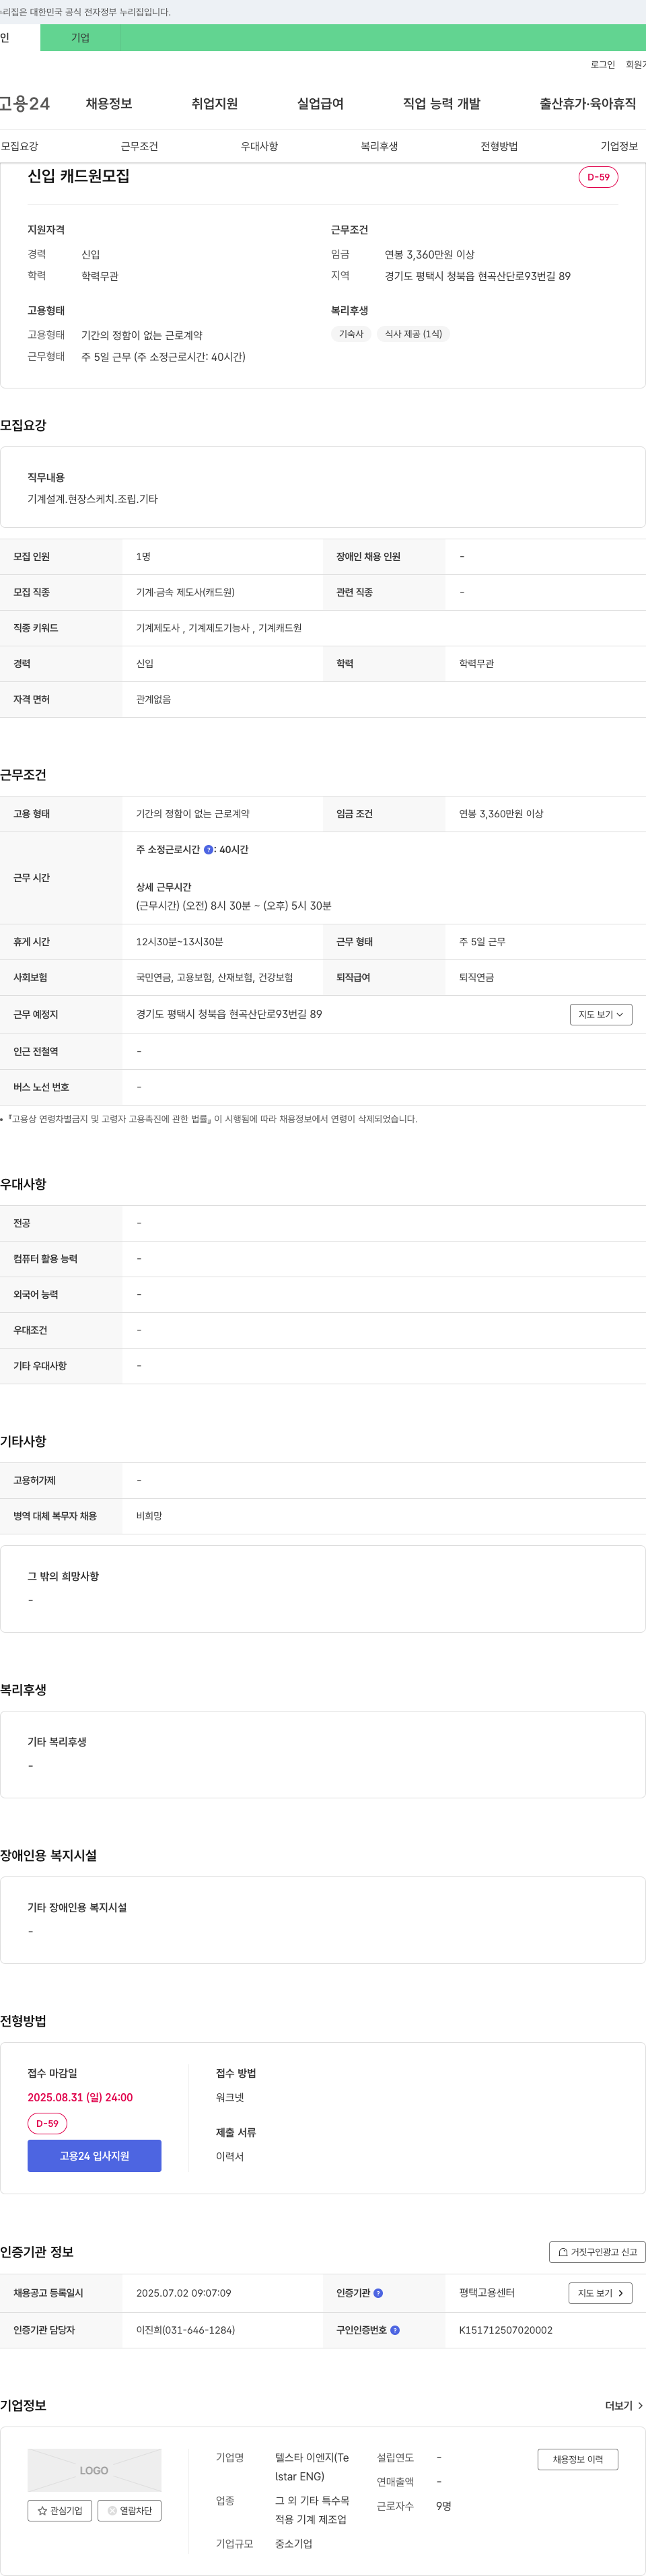Jump to the 전형방법 section tab
Image resolution: width=646 pixels, height=2576 pixels.
tap(499, 146)
